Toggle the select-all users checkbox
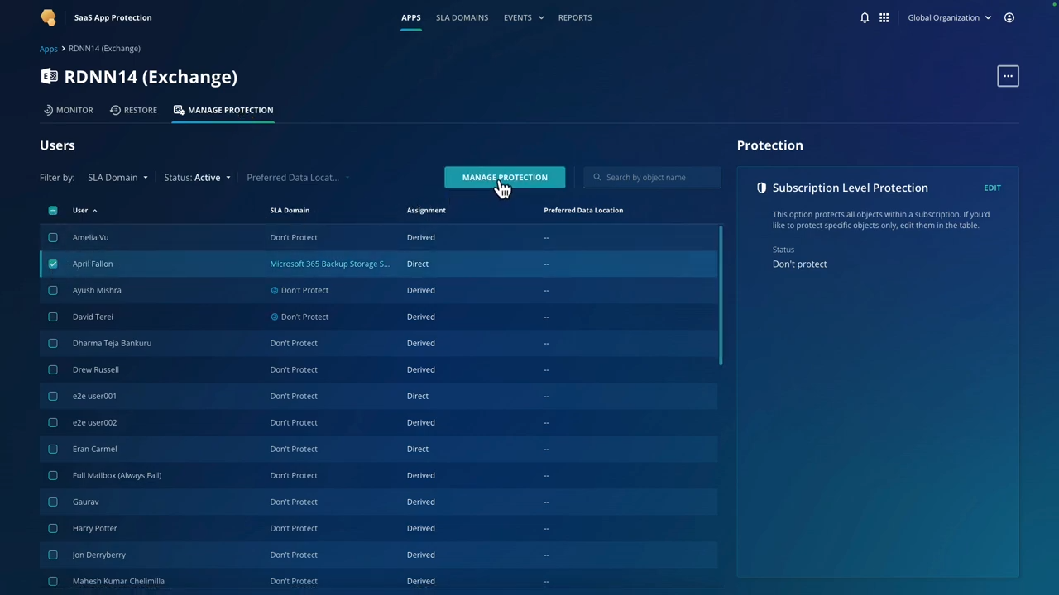The height and width of the screenshot is (595, 1059). click(x=53, y=210)
